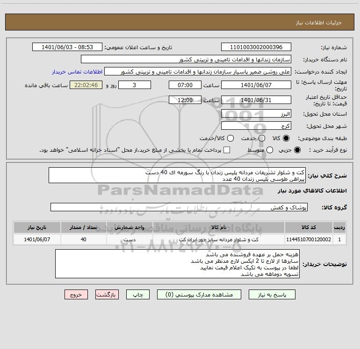Viewport: 360px width, 349px height.
Task: Open buyer contact info link اطلاعات تماس خریدار
Action: point(77,72)
